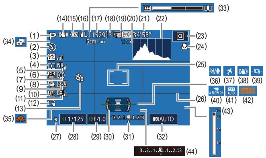Tap the 5cm - ∞ focus range text

96,41
